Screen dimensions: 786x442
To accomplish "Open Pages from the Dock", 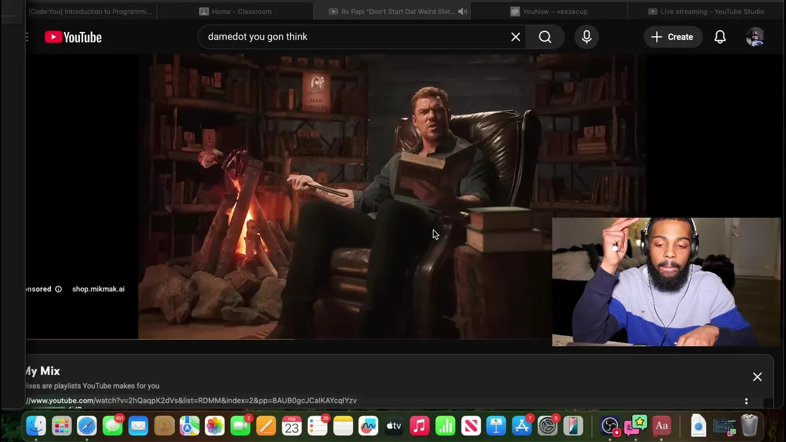I will [x=266, y=425].
